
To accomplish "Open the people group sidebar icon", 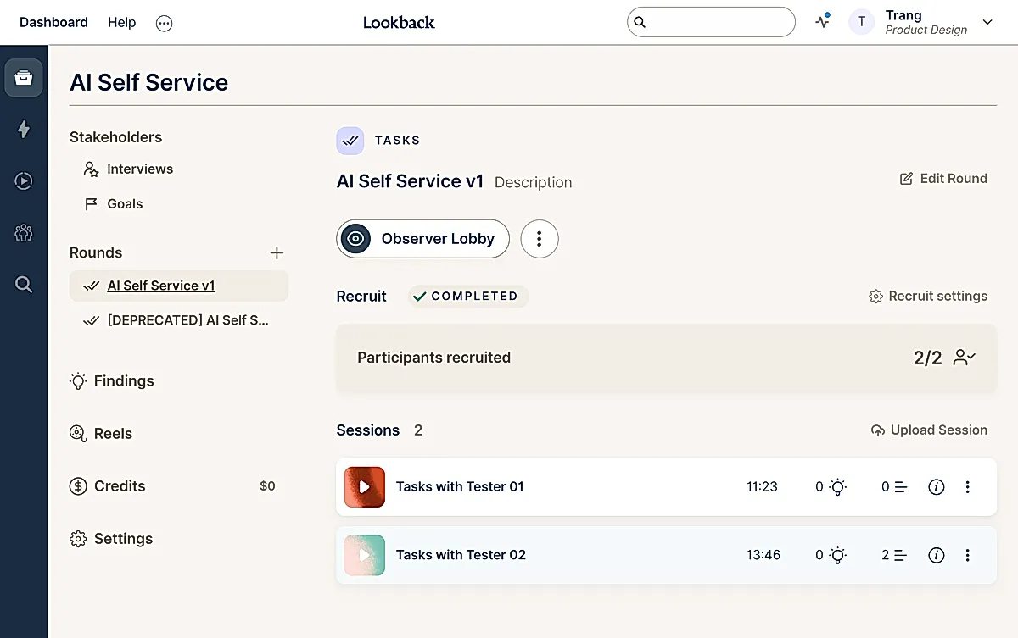I will coord(24,232).
